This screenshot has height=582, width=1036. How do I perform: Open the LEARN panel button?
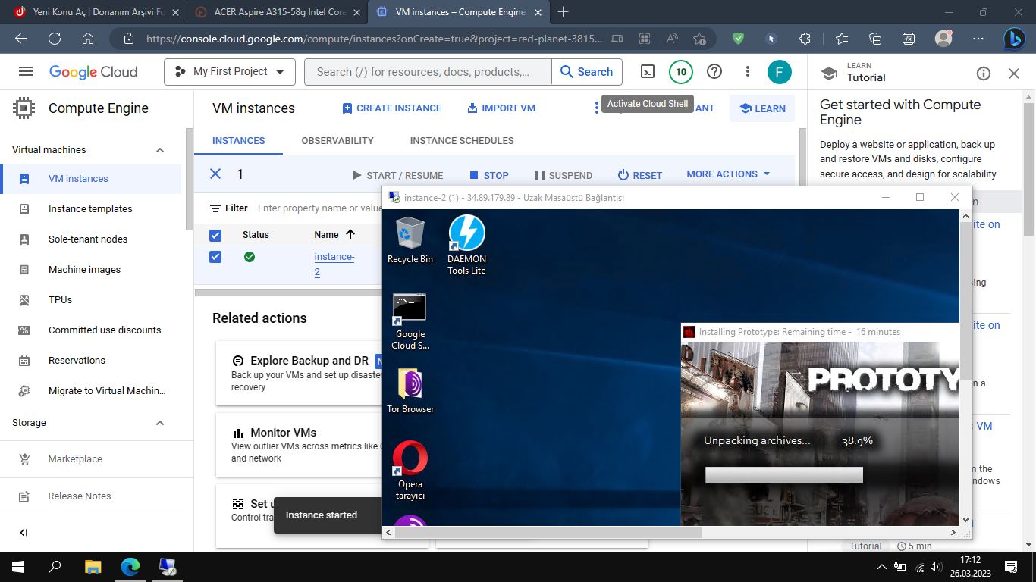click(762, 108)
